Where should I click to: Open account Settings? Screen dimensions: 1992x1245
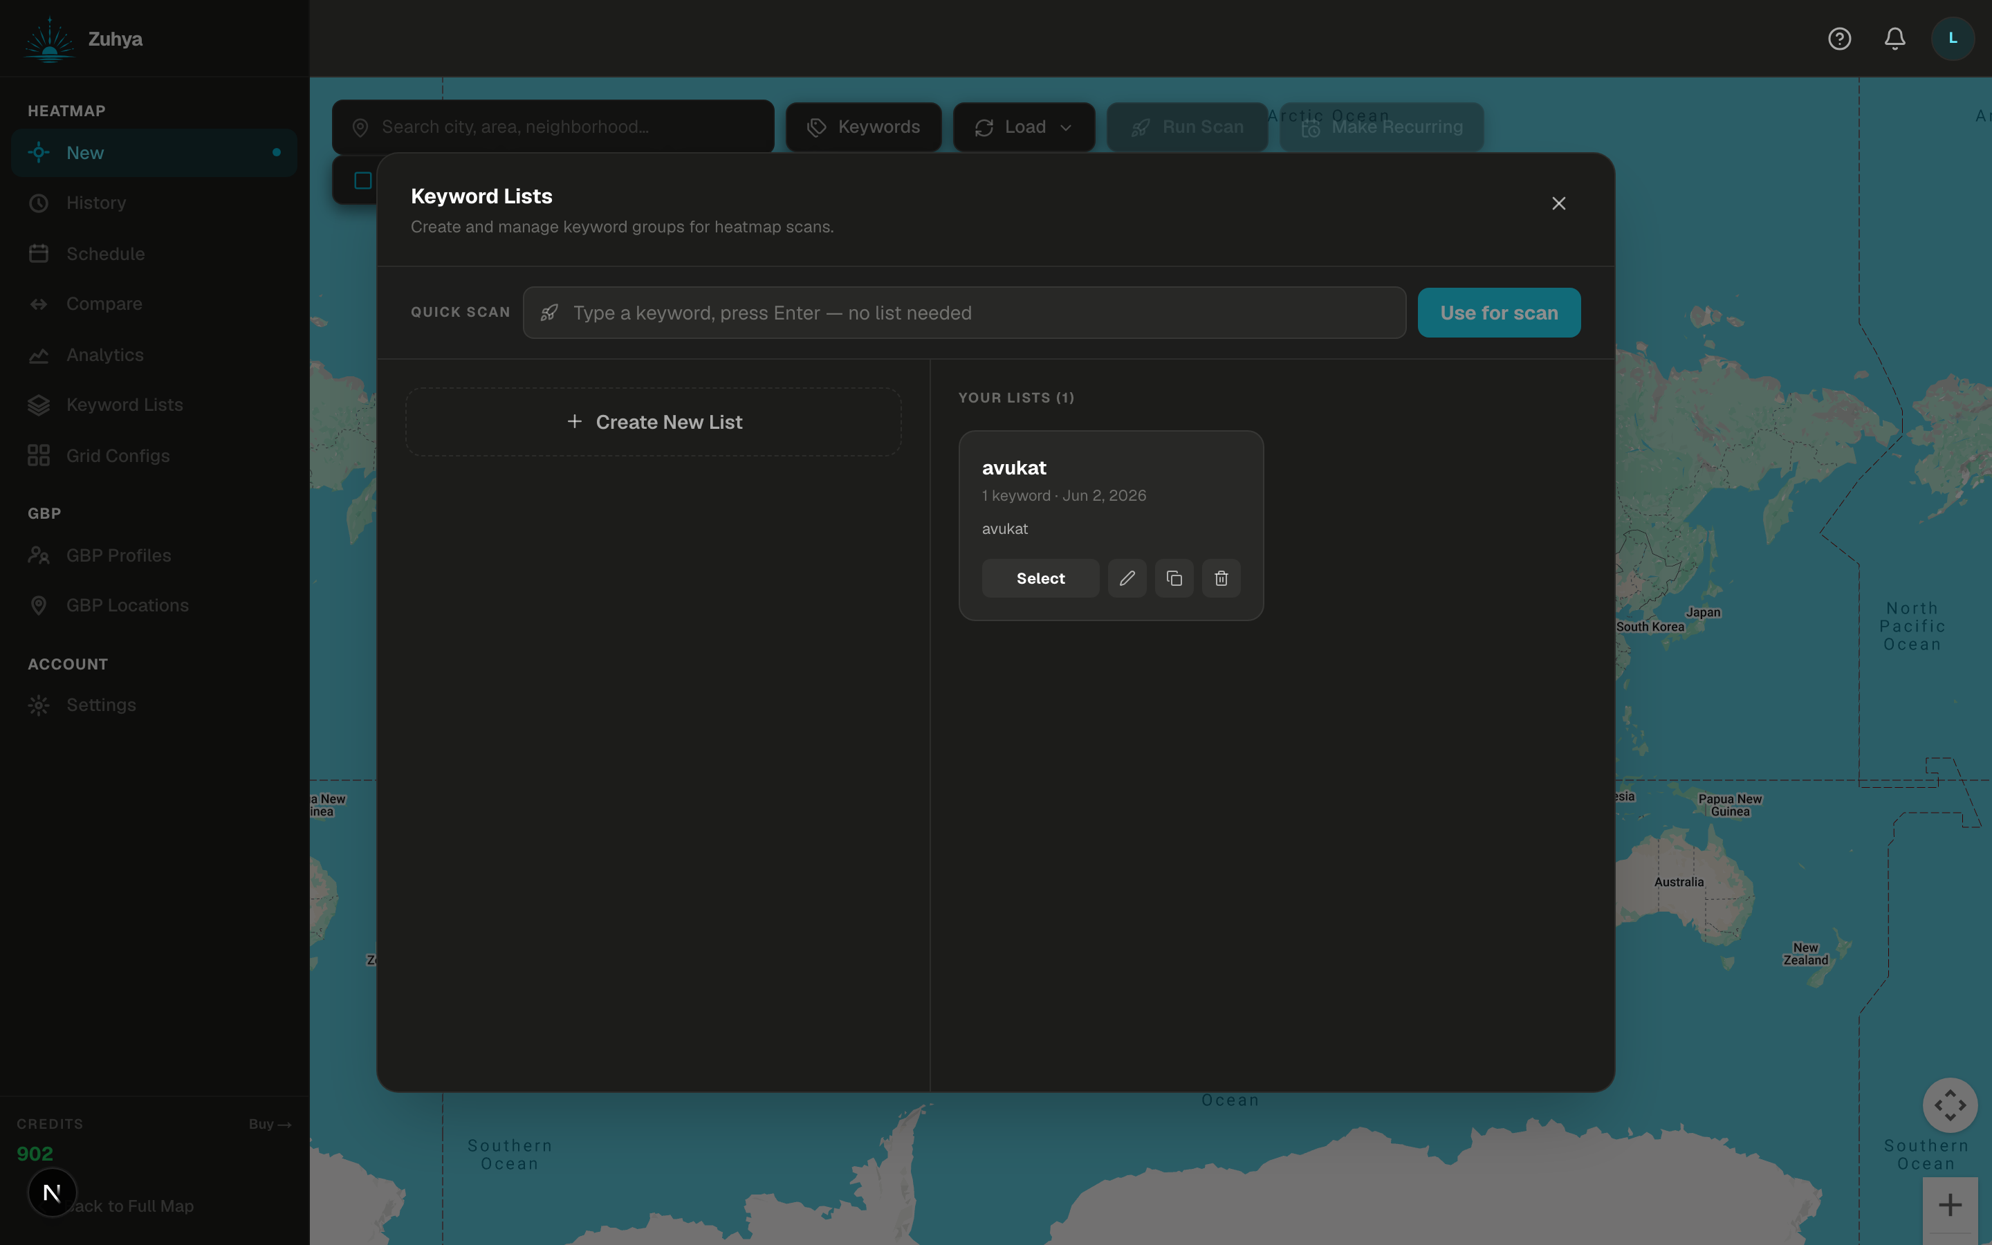tap(154, 705)
